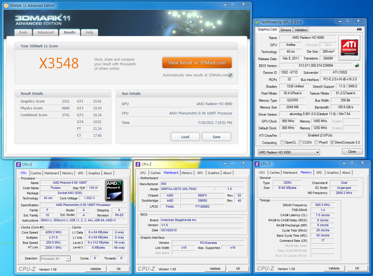Click the Save button in Run Details
373x276 pixels.
[x=217, y=137]
